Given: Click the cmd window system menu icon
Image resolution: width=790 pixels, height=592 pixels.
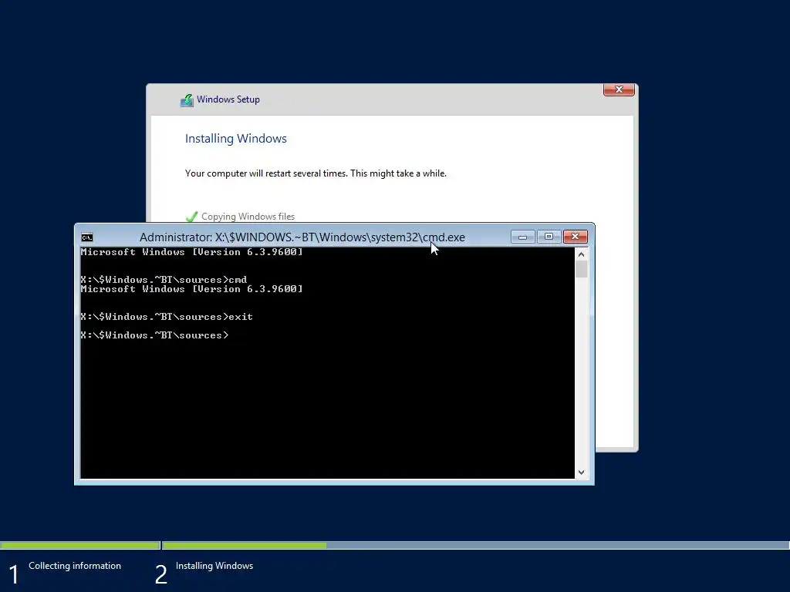Looking at the screenshot, I should [x=87, y=237].
